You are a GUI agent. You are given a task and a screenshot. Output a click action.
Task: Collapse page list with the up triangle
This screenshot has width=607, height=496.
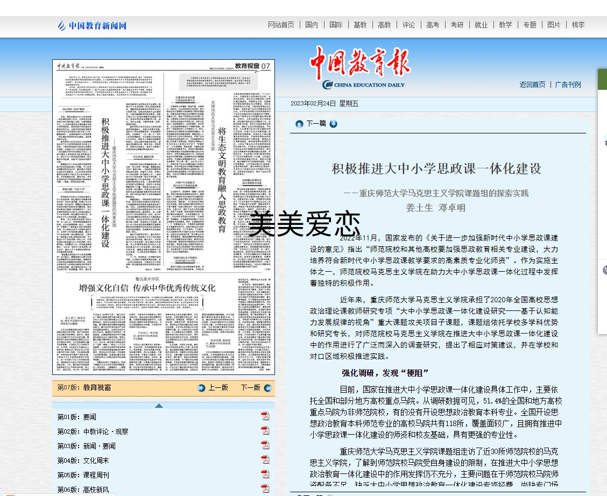(x=159, y=406)
